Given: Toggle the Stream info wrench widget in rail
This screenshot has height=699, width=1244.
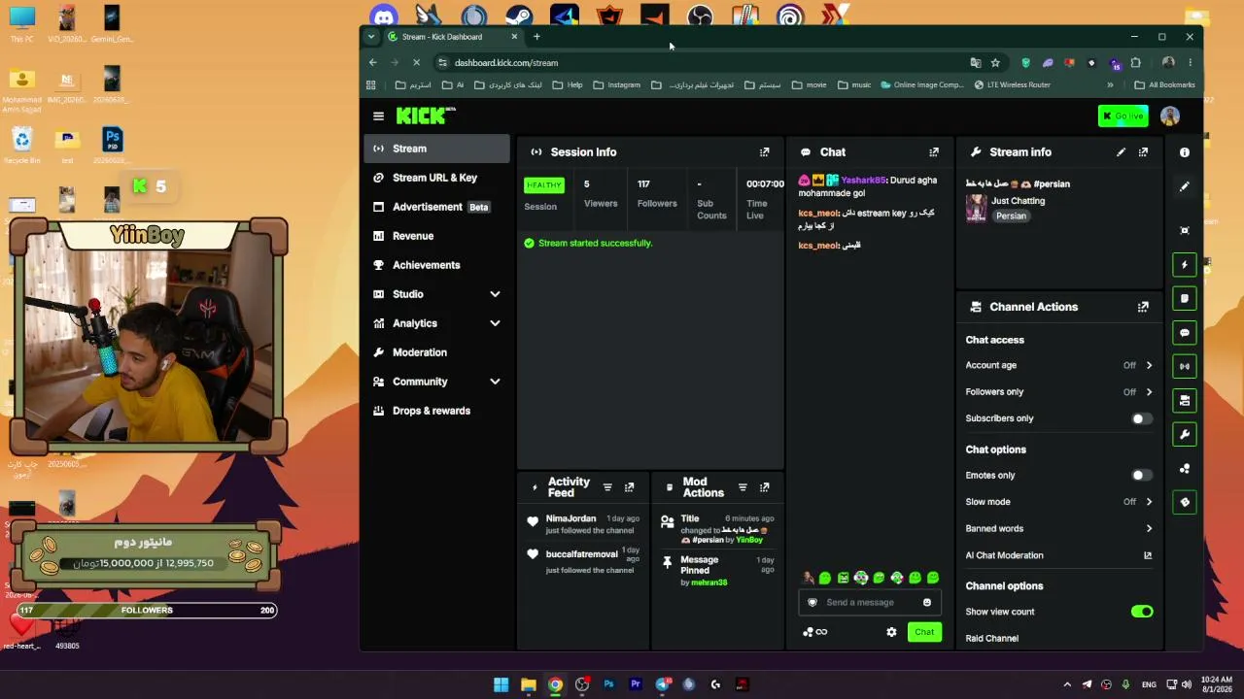Looking at the screenshot, I should click(x=1184, y=434).
